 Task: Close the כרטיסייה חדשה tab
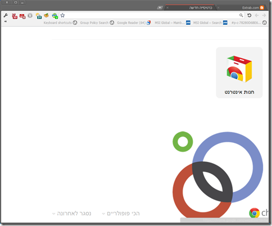pyautogui.click(x=167, y=8)
